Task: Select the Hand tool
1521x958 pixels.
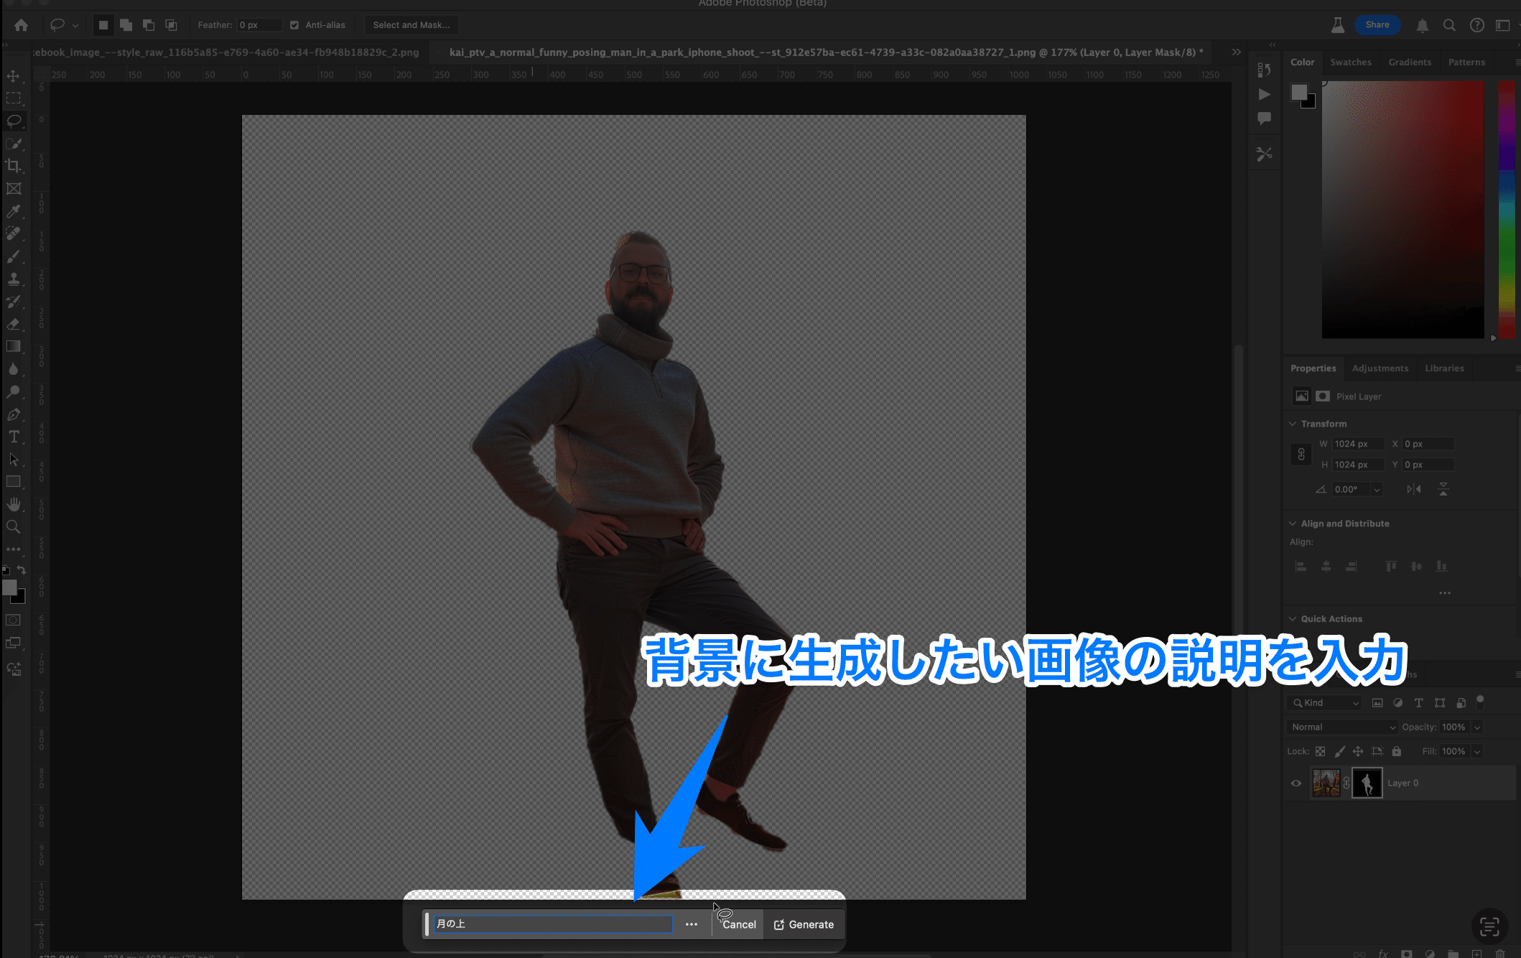Action: click(x=13, y=504)
